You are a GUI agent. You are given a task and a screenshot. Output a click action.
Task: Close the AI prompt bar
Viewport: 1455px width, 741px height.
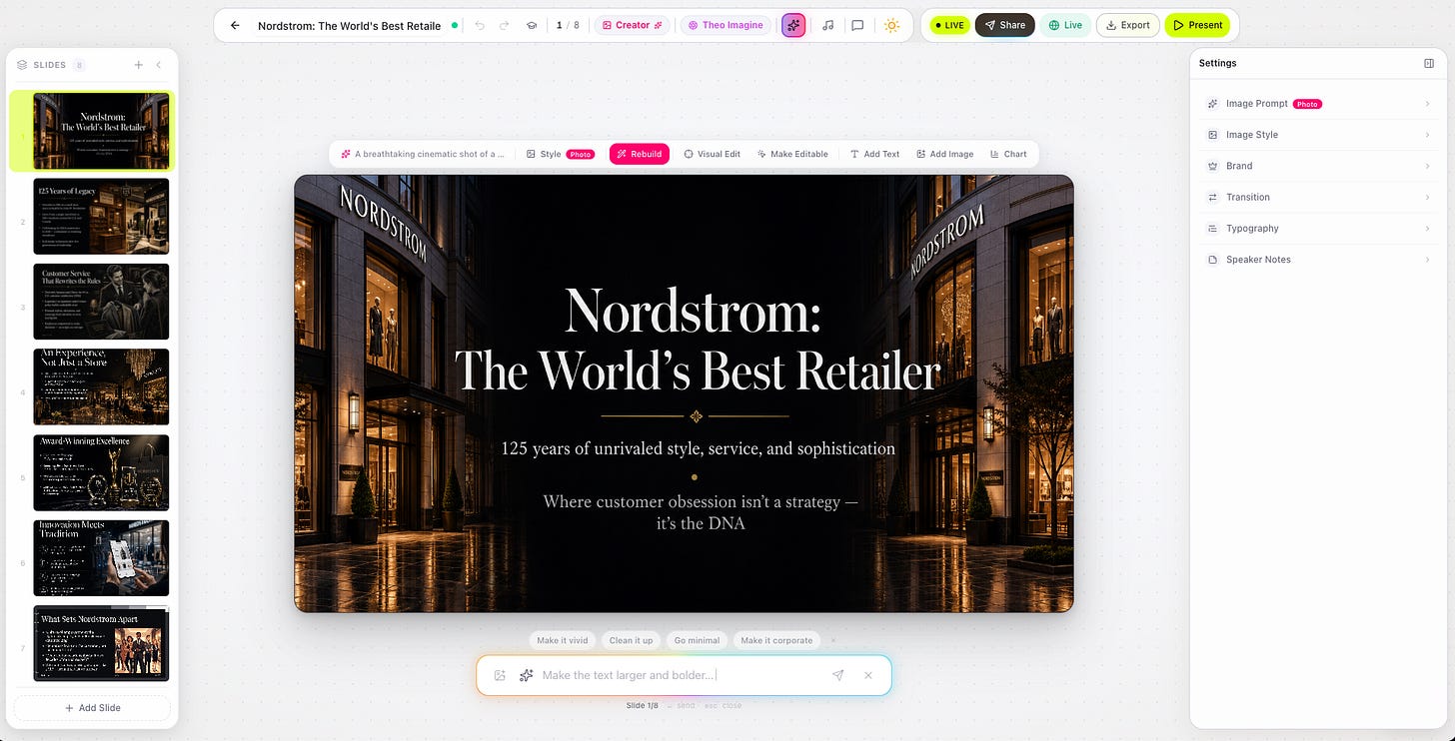click(868, 675)
